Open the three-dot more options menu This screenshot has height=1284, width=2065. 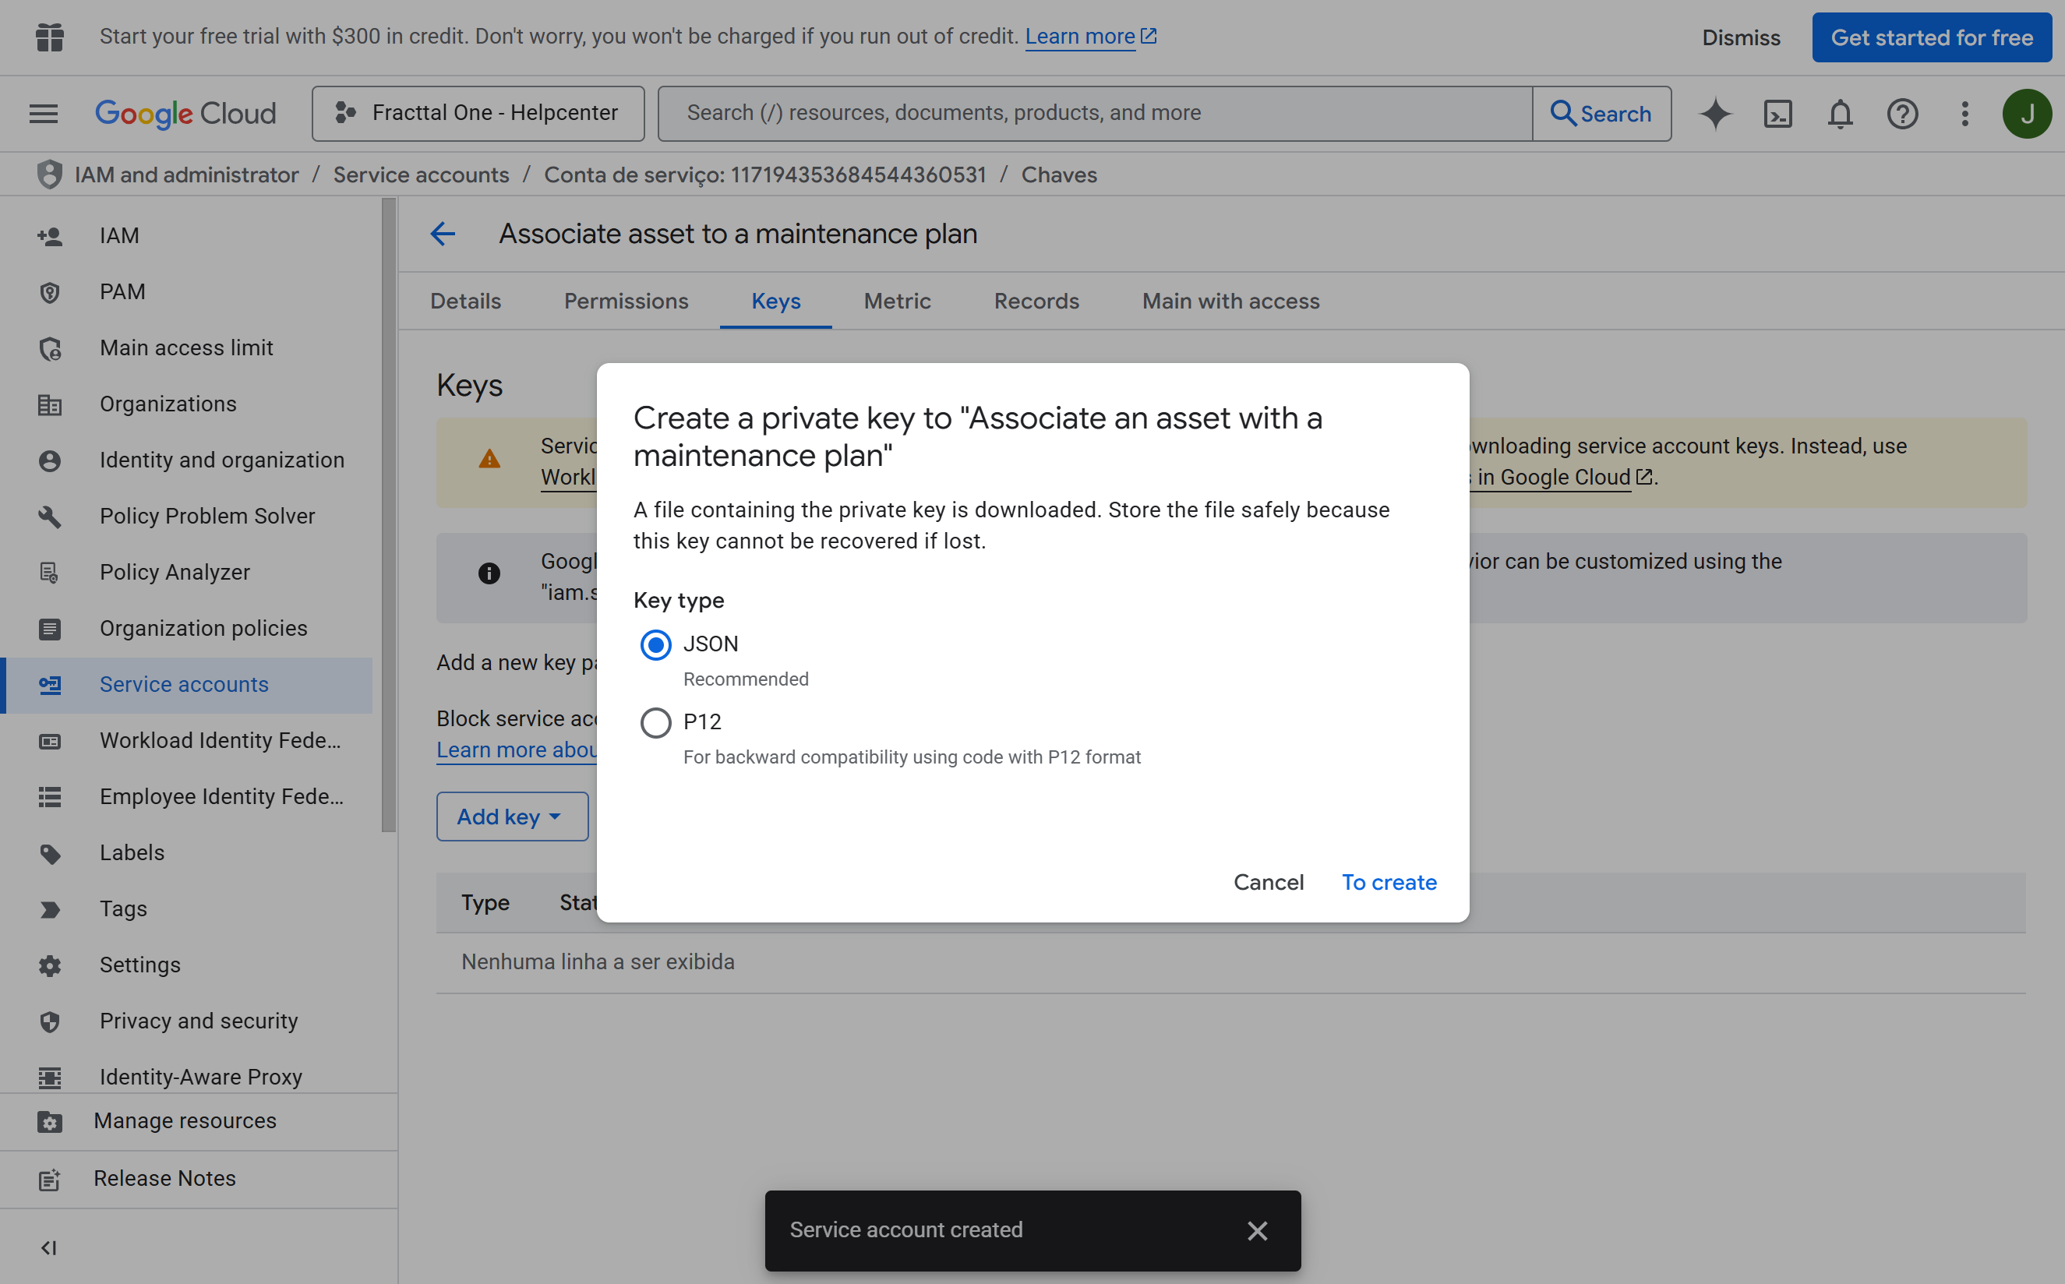pyautogui.click(x=1964, y=114)
